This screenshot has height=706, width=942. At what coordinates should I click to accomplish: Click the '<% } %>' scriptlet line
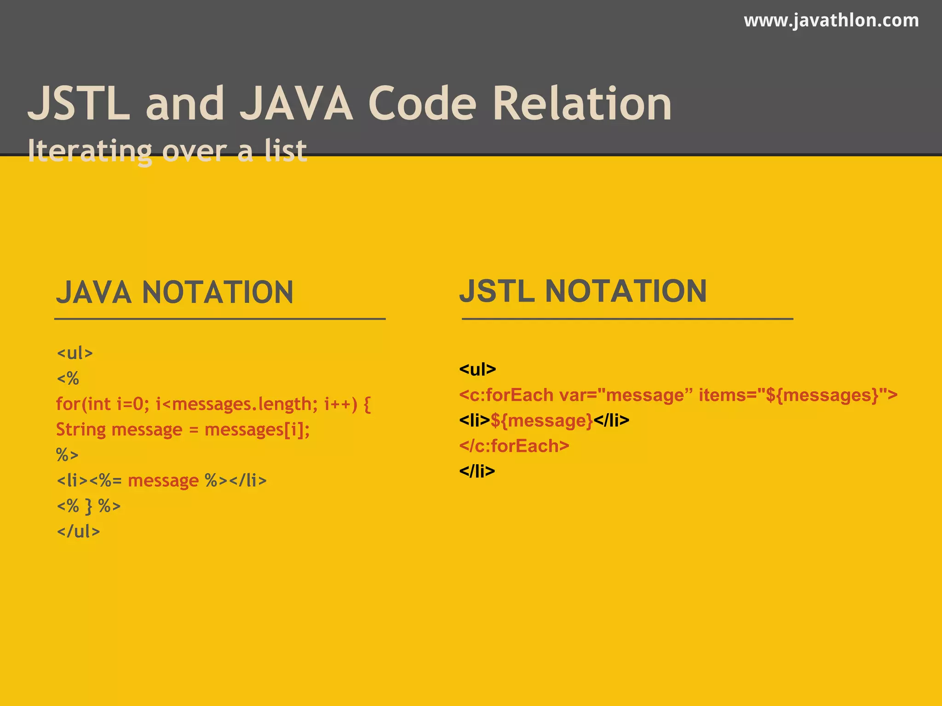point(88,506)
